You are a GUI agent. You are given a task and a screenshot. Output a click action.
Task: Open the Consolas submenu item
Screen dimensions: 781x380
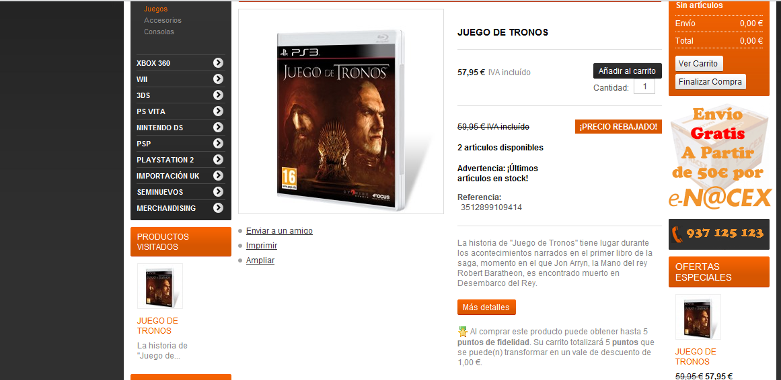click(x=159, y=32)
